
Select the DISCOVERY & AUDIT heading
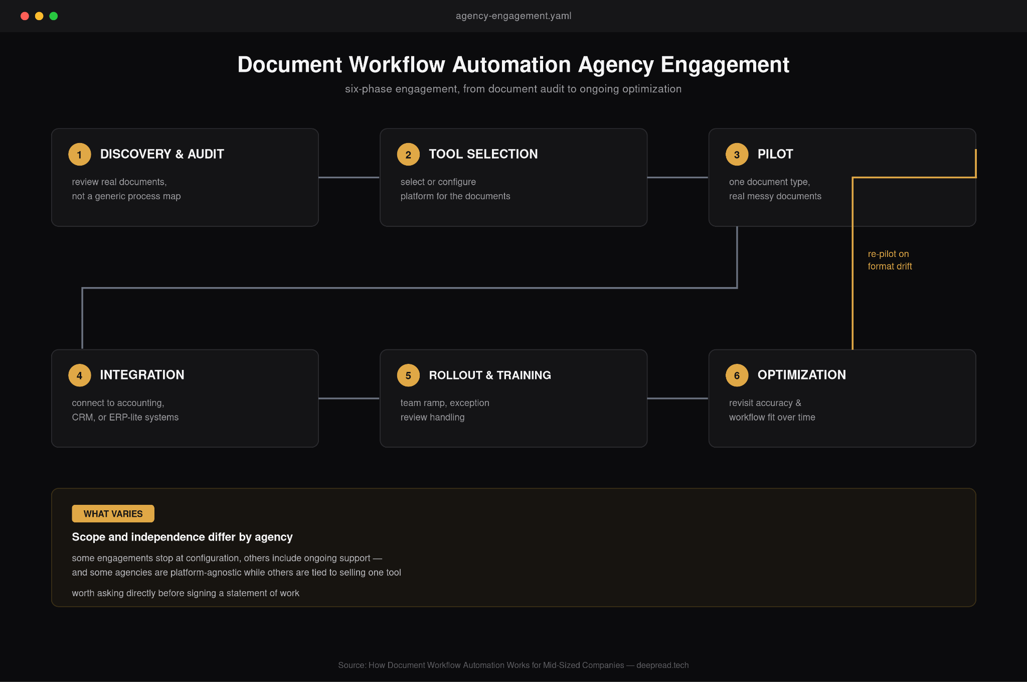point(162,154)
